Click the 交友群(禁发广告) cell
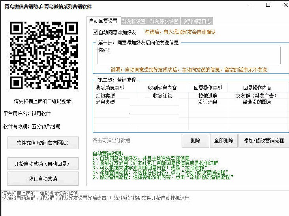 click(x=257, y=96)
